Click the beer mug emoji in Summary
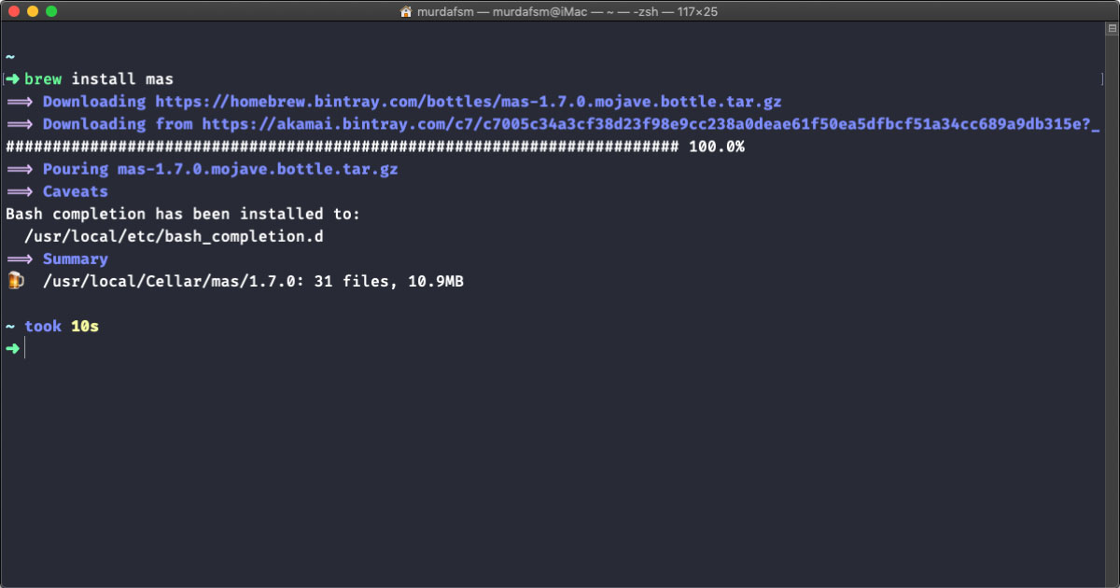The height and width of the screenshot is (588, 1120). point(15,281)
